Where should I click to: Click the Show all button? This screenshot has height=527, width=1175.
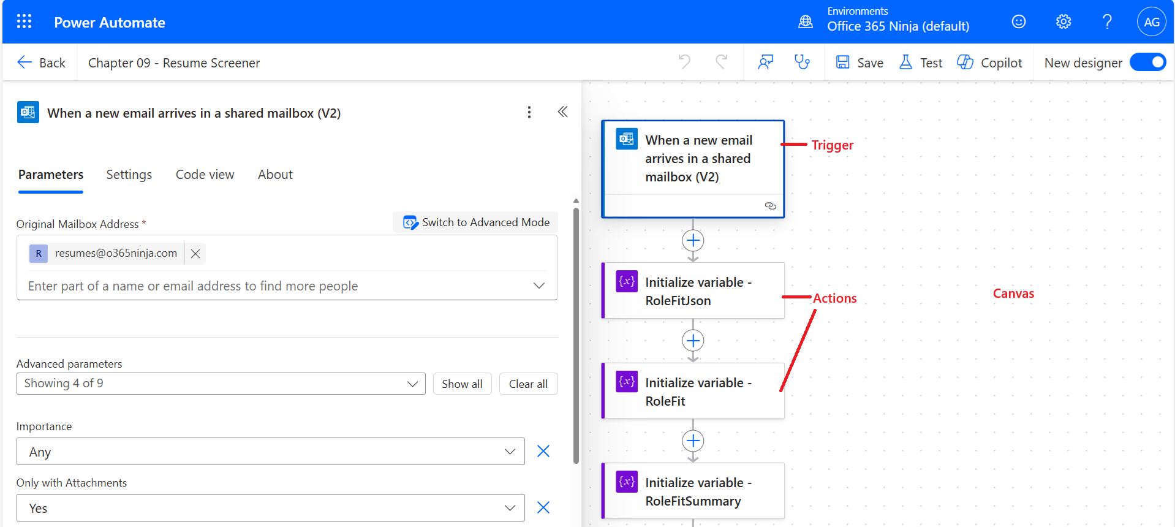click(463, 384)
